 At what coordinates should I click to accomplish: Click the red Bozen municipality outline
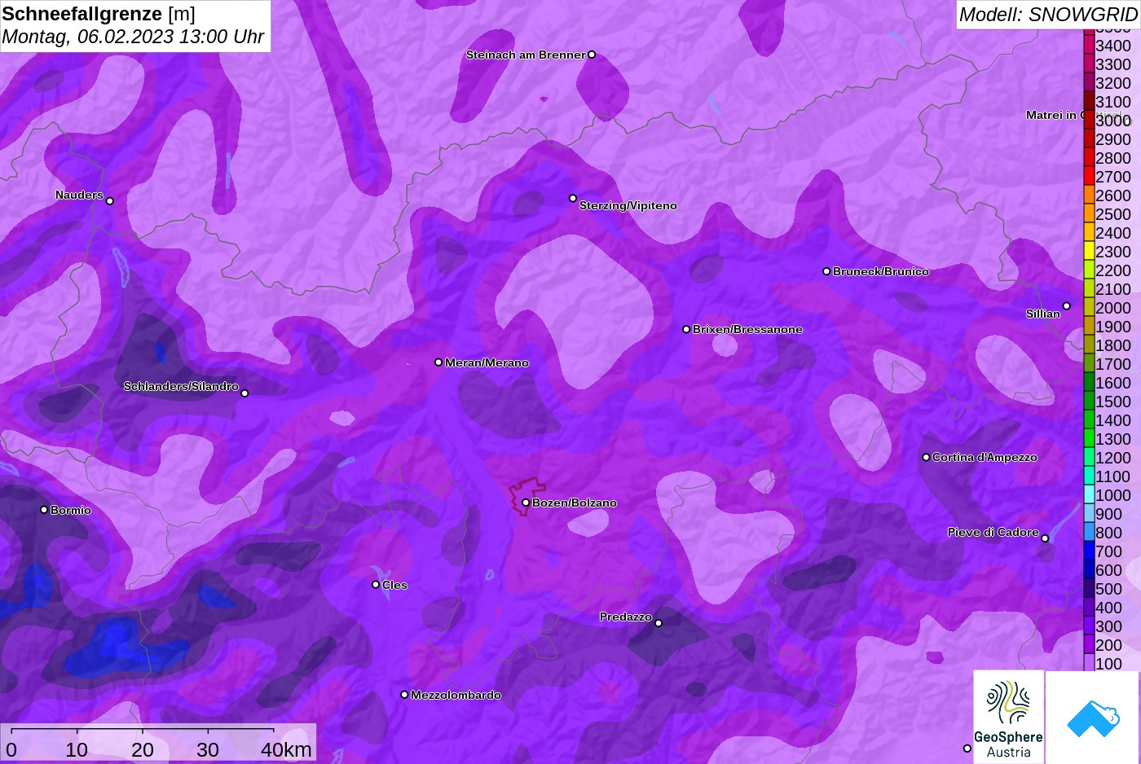point(527,496)
